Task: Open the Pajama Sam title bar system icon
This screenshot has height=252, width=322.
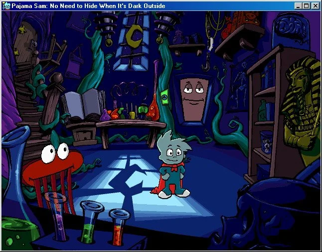Action: (x=6, y=6)
